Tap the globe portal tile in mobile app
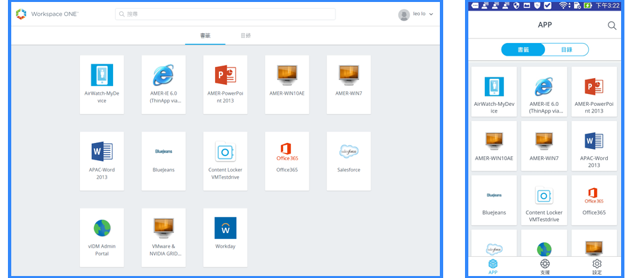 point(544,243)
